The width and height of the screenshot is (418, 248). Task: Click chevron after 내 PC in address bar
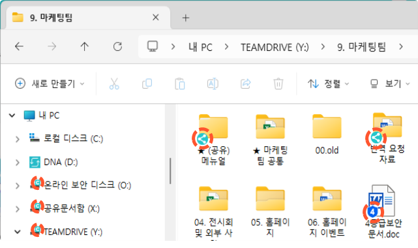pyautogui.click(x=226, y=47)
